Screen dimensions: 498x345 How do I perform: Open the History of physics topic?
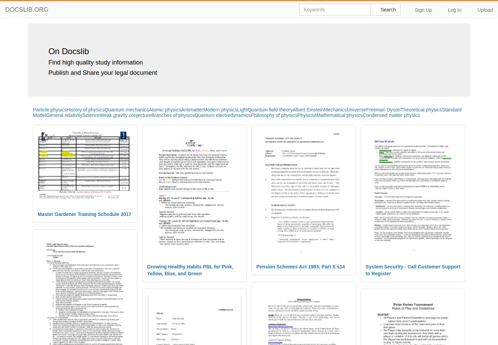pyautogui.click(x=85, y=110)
